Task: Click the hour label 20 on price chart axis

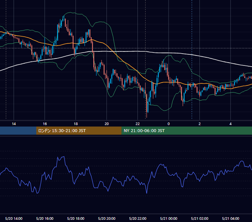Action: (107, 124)
